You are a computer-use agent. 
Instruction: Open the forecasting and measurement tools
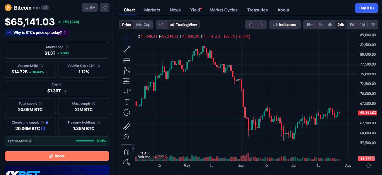(x=127, y=81)
